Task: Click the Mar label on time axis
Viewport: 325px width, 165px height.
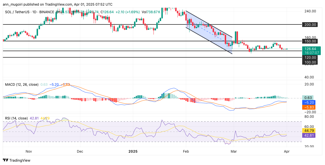Action: pos(234,151)
